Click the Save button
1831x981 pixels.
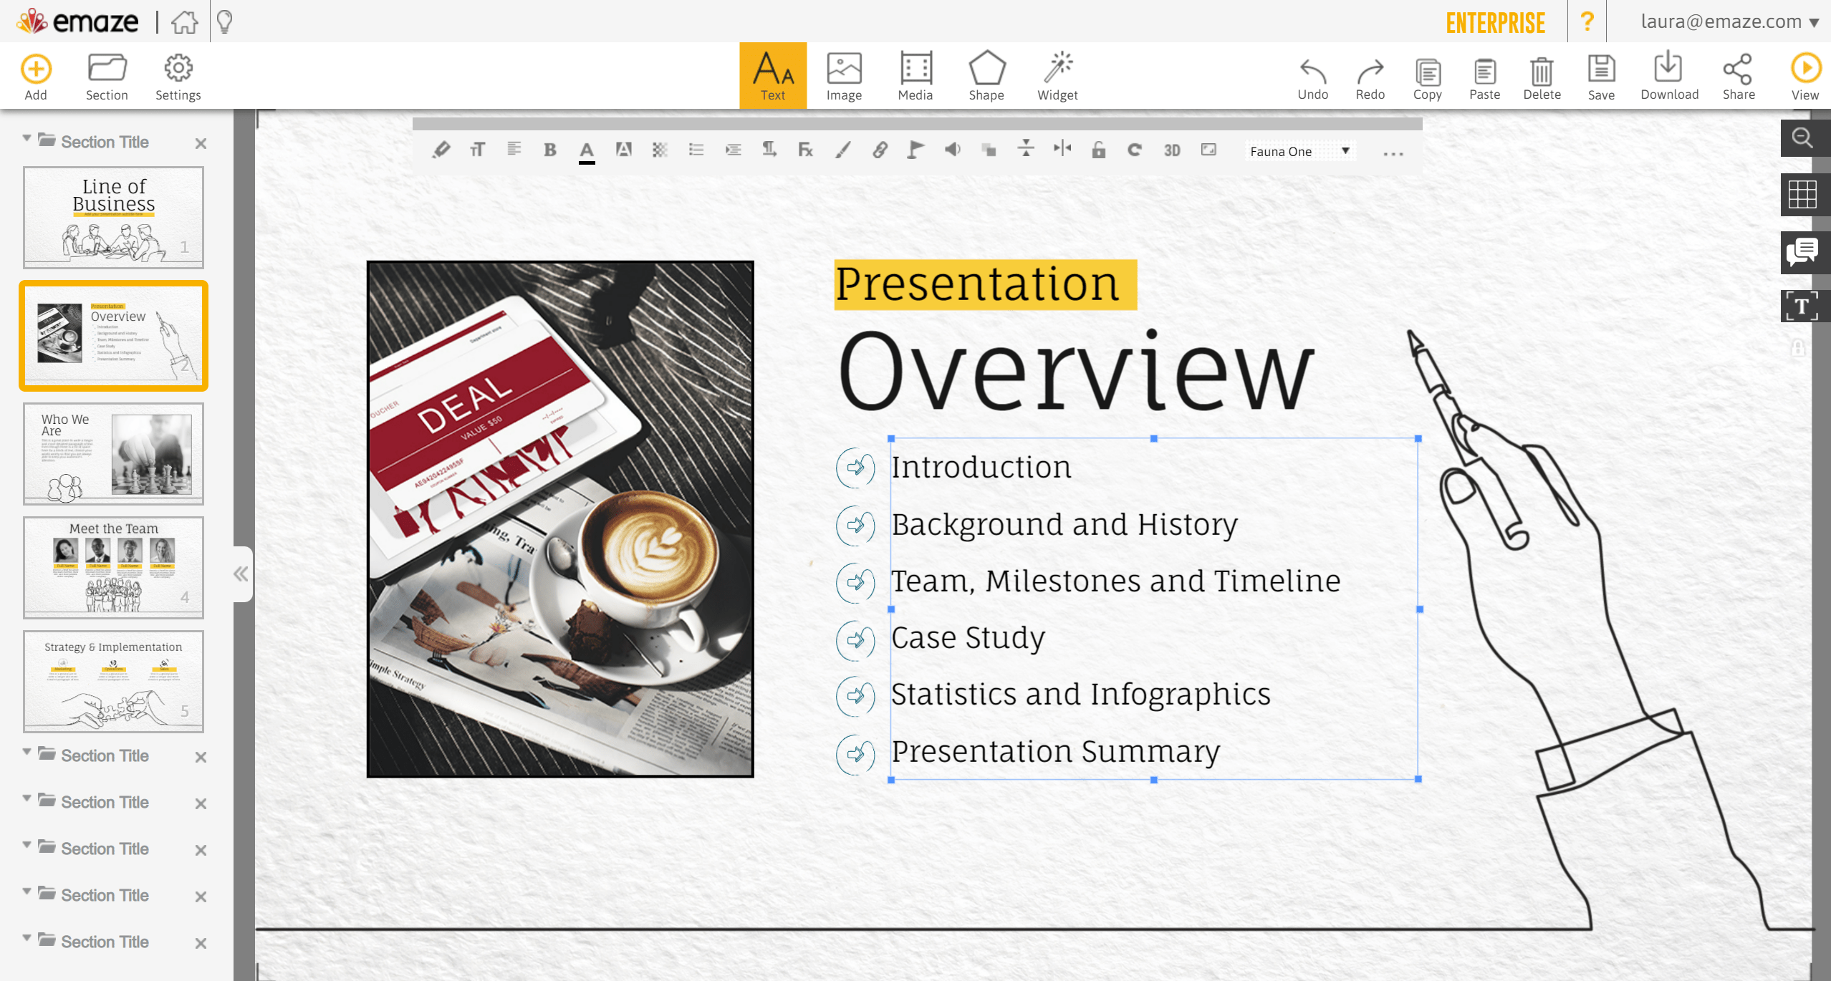coord(1600,77)
